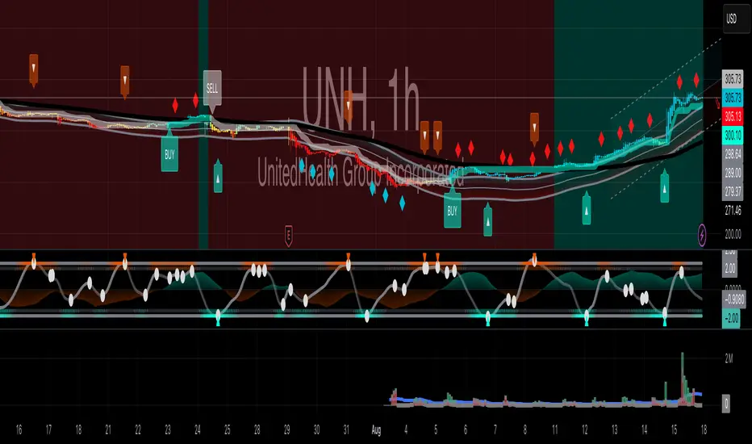Click date 16 on the time axis
This screenshot has width=752, height=444.
tap(19, 429)
